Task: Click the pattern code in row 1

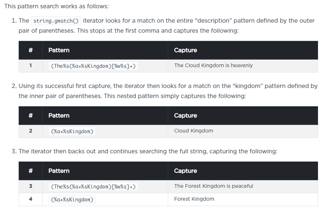Action: point(93,66)
